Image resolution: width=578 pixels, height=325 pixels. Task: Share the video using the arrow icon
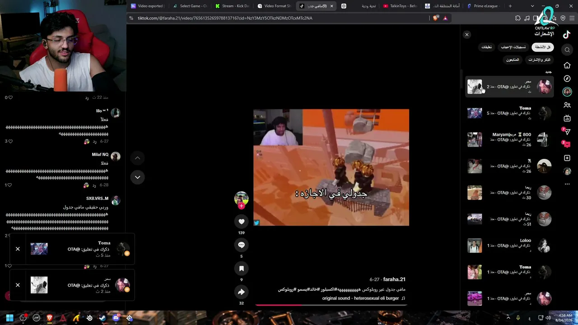pyautogui.click(x=241, y=292)
